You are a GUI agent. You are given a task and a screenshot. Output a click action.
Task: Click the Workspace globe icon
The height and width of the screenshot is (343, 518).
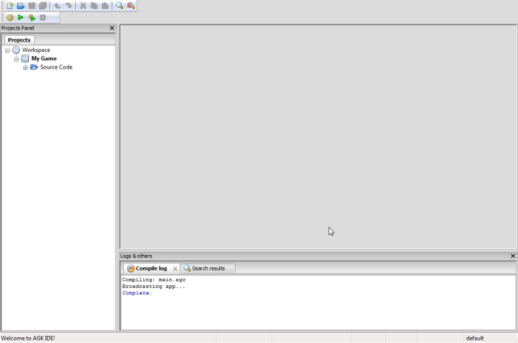click(x=16, y=50)
